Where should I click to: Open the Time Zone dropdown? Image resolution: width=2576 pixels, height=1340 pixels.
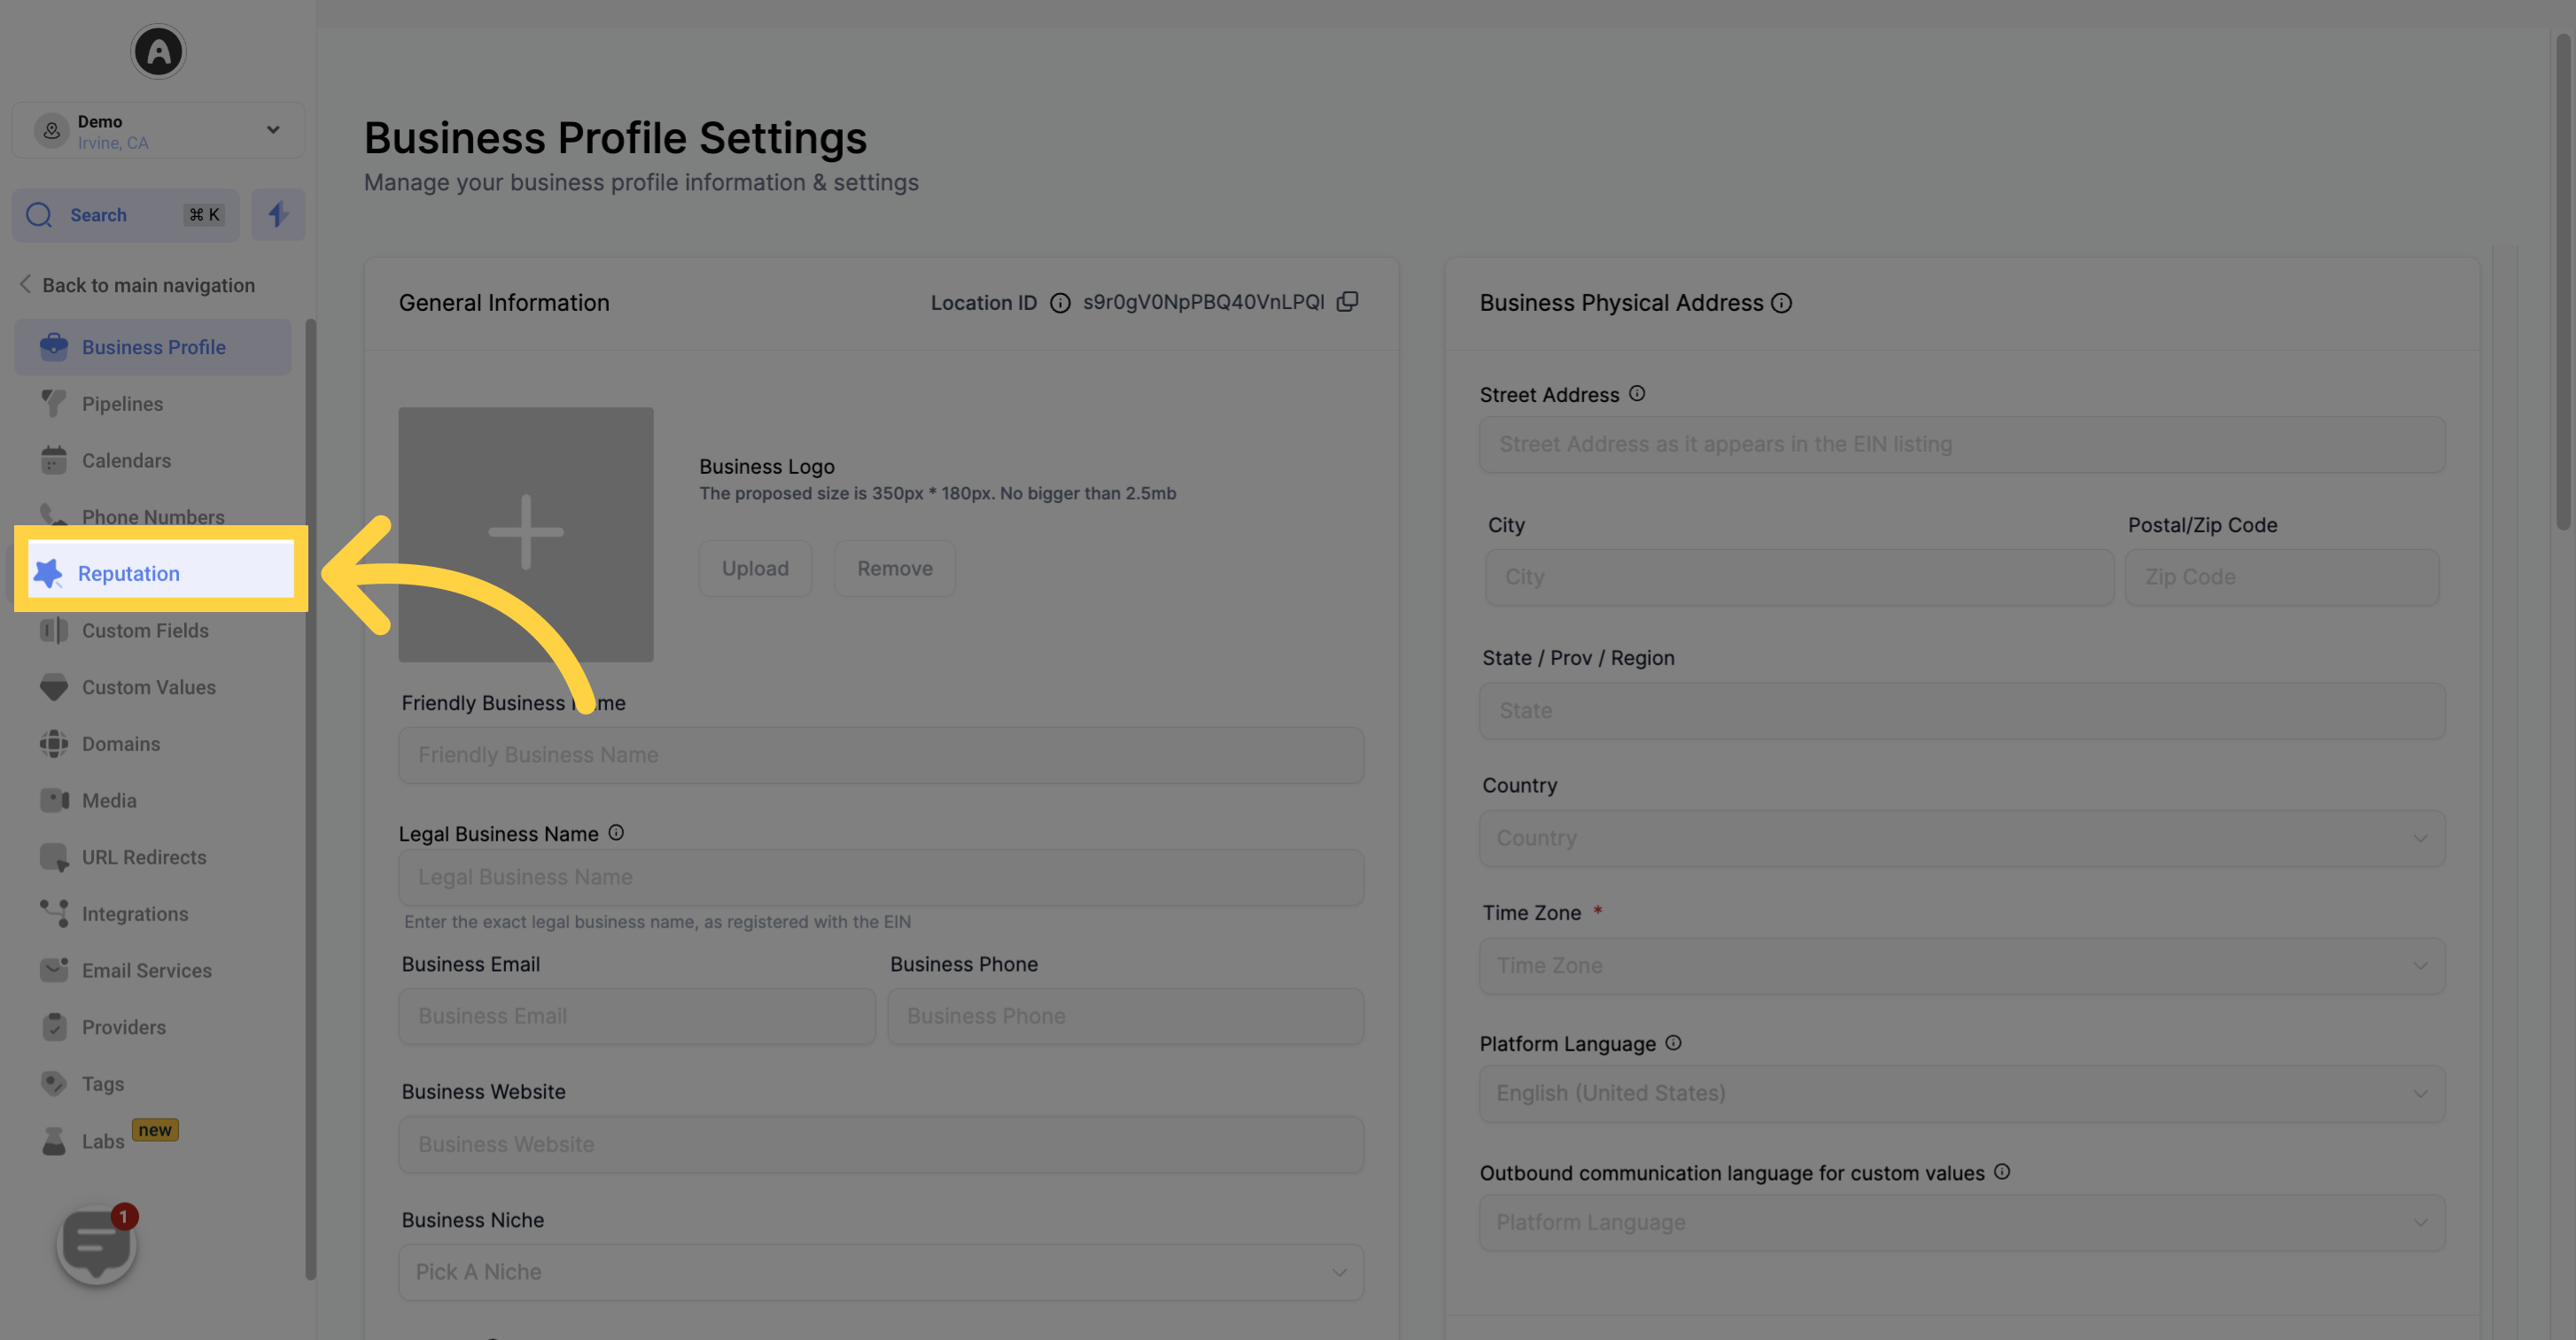(x=1961, y=964)
